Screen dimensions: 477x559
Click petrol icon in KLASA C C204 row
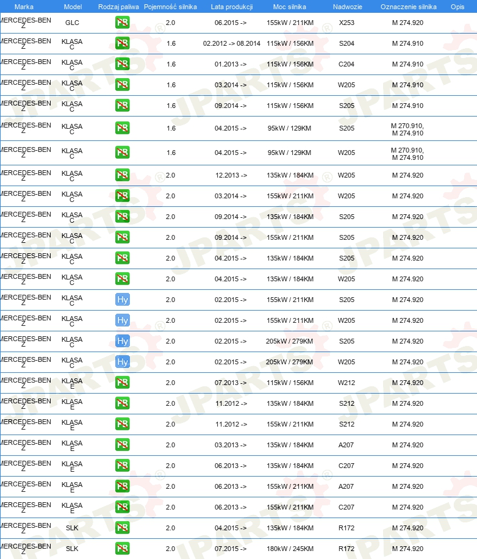click(x=122, y=64)
